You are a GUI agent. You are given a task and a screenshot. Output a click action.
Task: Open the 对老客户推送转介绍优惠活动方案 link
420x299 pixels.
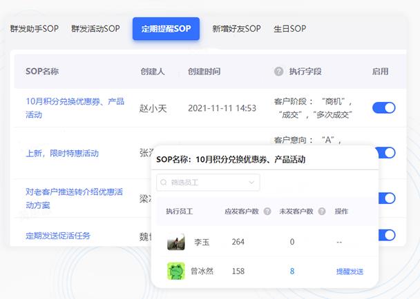[x=75, y=198]
